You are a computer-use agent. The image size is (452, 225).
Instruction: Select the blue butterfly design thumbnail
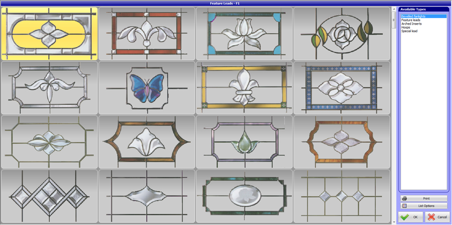[x=147, y=88]
